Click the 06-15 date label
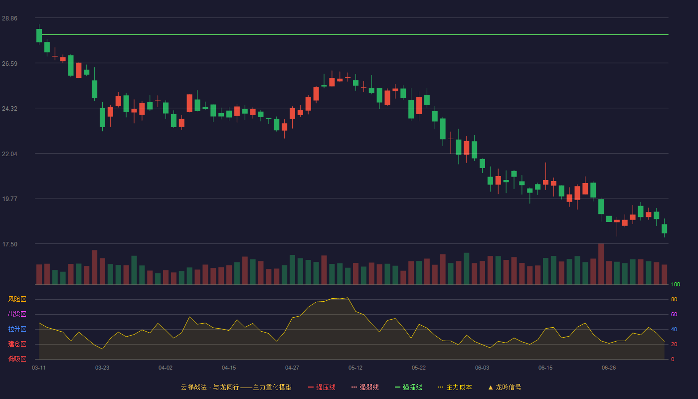Screen dimensions: 698x399 point(545,368)
